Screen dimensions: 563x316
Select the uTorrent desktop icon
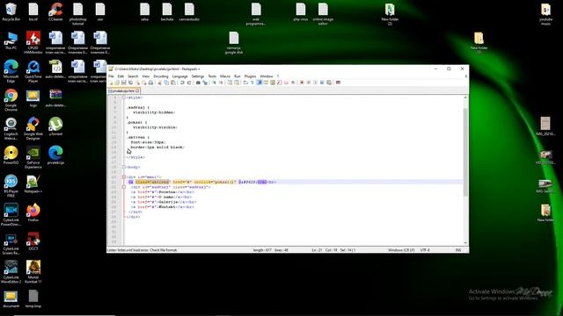55,126
